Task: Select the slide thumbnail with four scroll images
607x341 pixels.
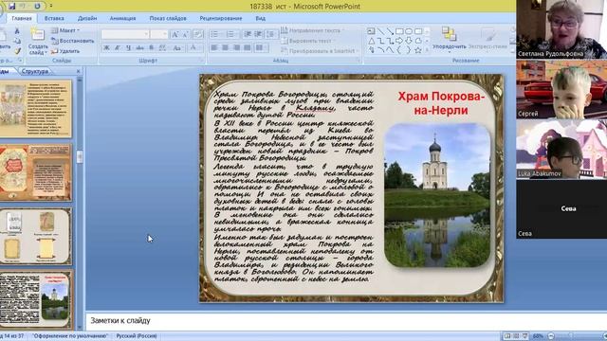Action: pos(36,236)
